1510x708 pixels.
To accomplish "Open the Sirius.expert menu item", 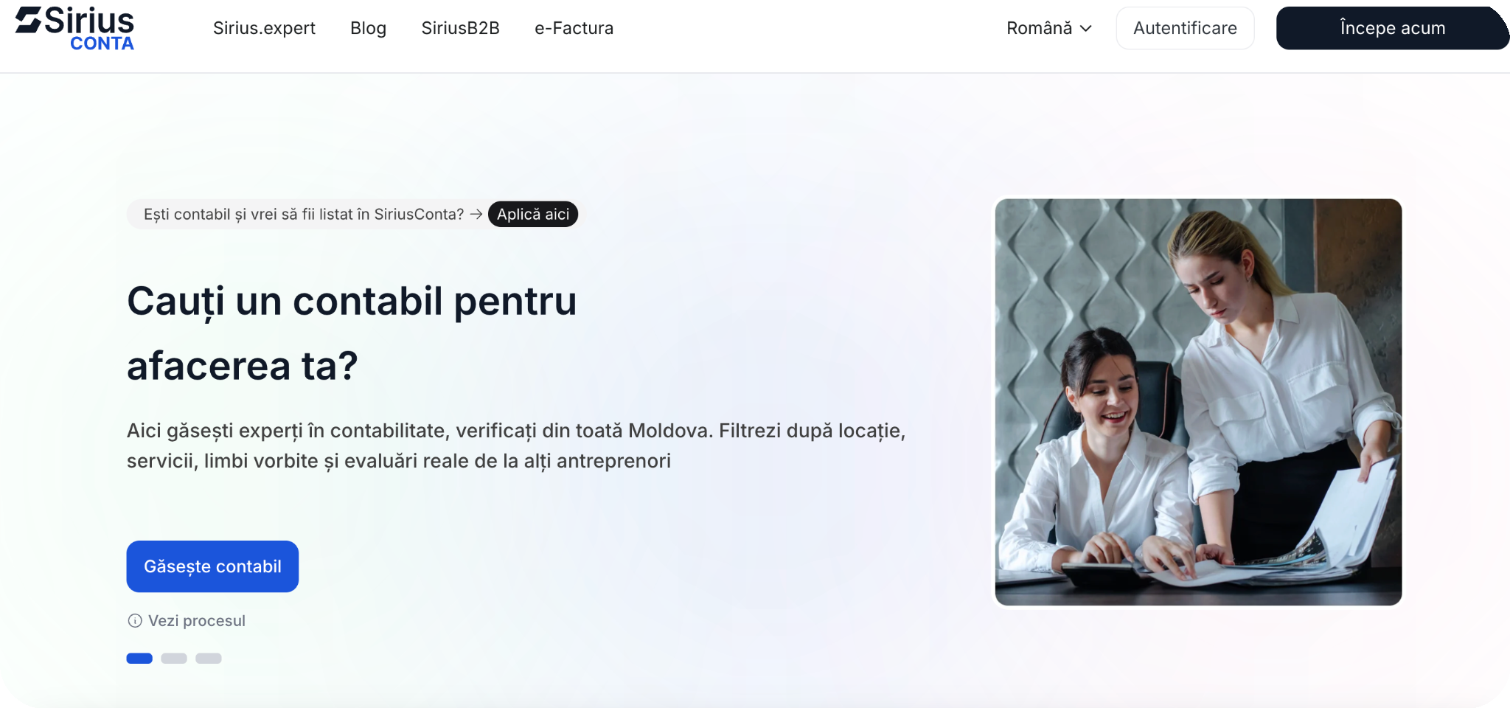I will [x=264, y=28].
